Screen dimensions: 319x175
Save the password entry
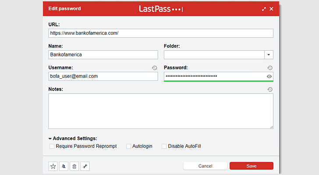[x=252, y=166]
